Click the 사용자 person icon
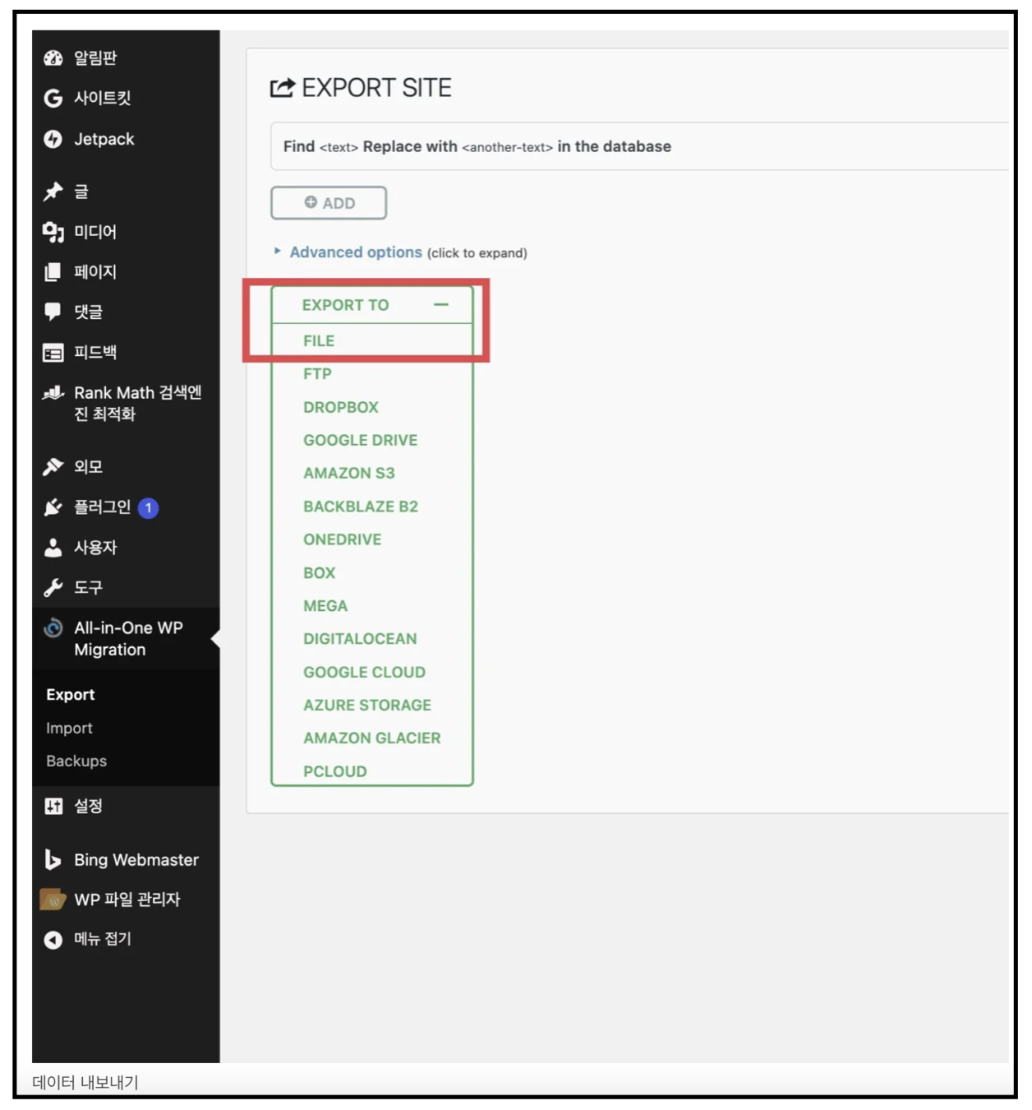Image resolution: width=1032 pixels, height=1110 pixels. point(53,548)
